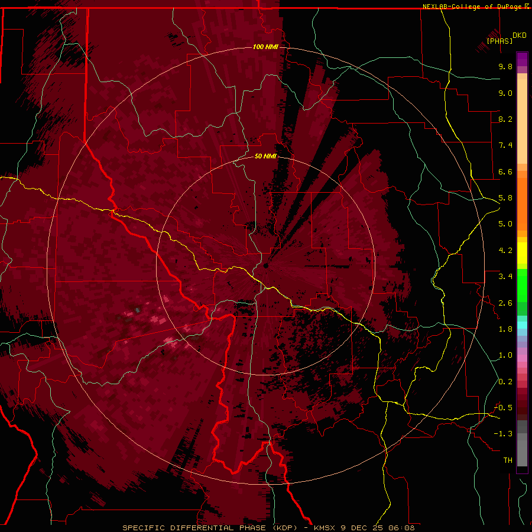The height and width of the screenshot is (532, 532).
Task: Click the radar site dot at map center
Action: (x=266, y=266)
